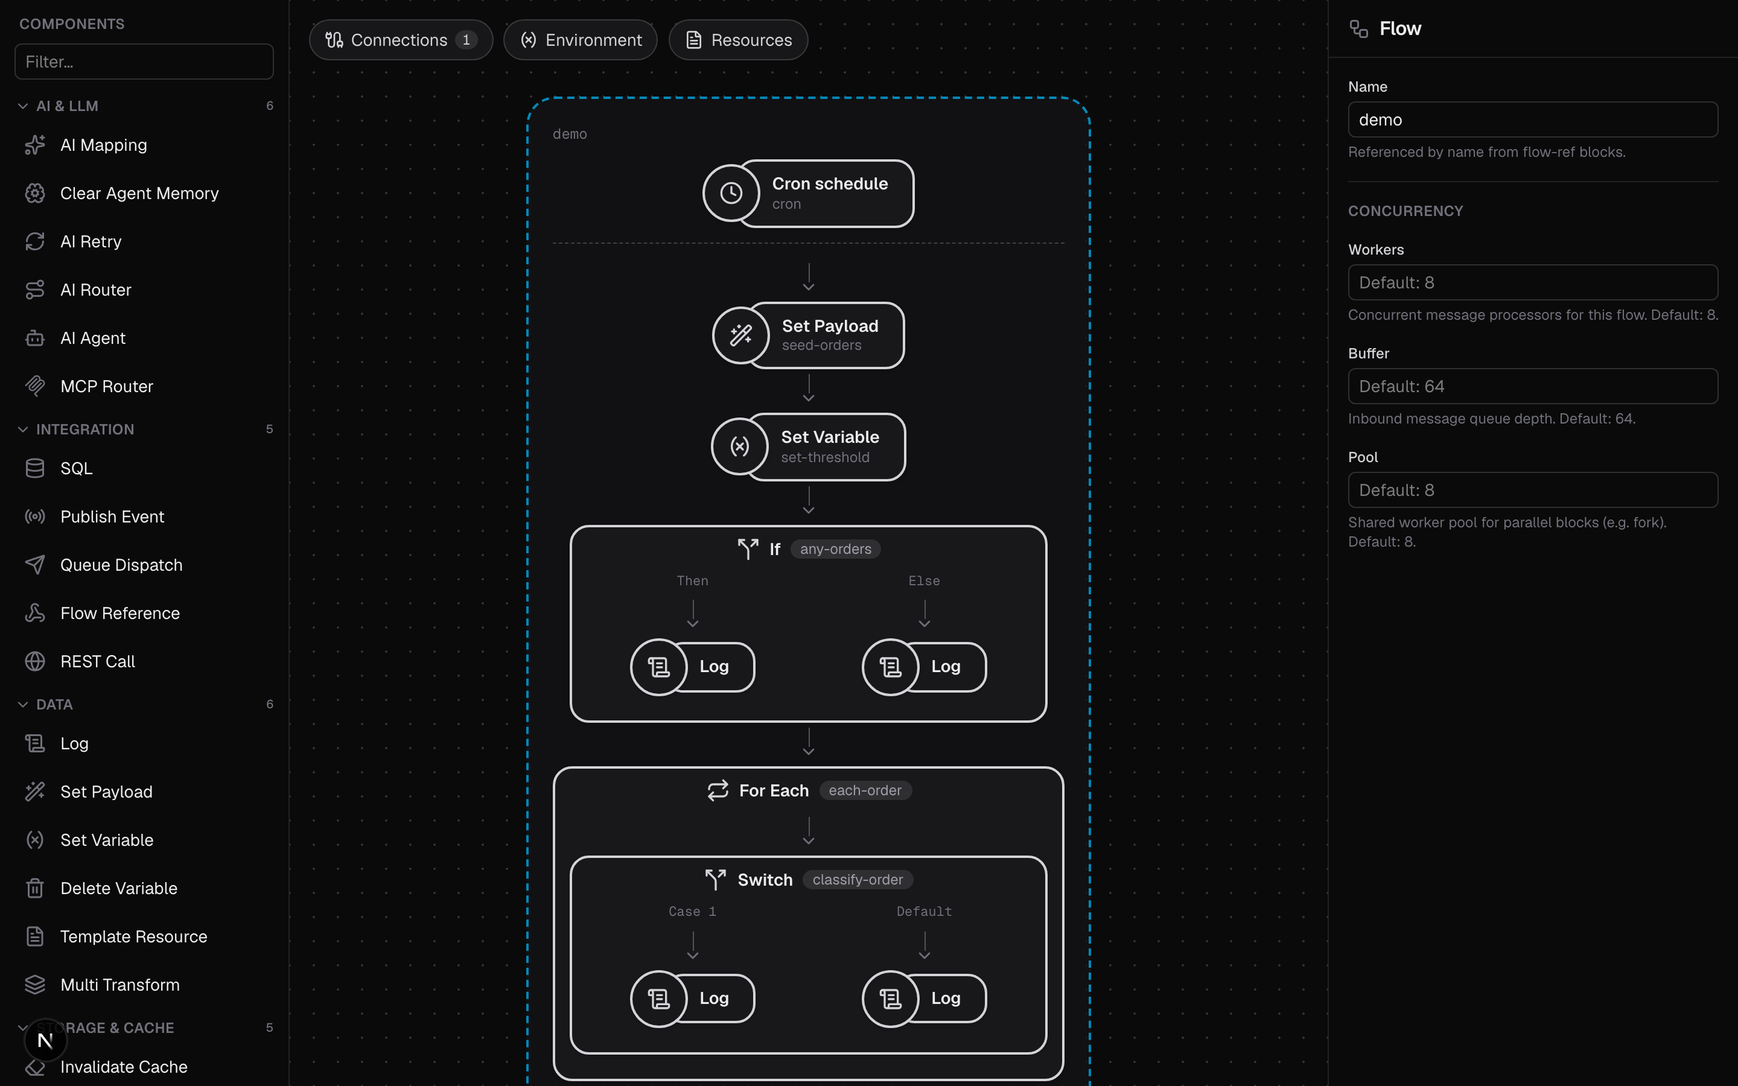The width and height of the screenshot is (1738, 1086).
Task: Click the any-orders label tag
Action: (x=835, y=549)
